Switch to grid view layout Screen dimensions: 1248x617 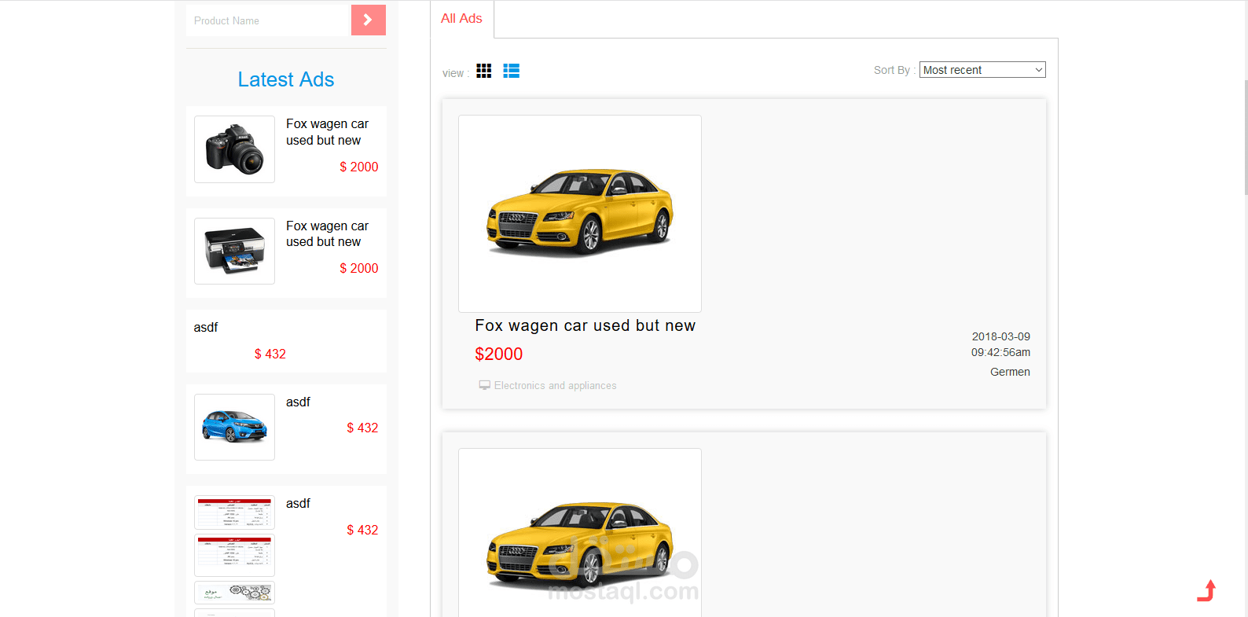point(484,71)
